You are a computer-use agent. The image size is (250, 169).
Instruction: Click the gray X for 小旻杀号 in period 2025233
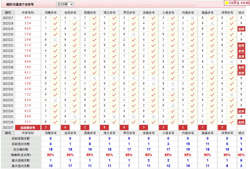click(x=173, y=106)
